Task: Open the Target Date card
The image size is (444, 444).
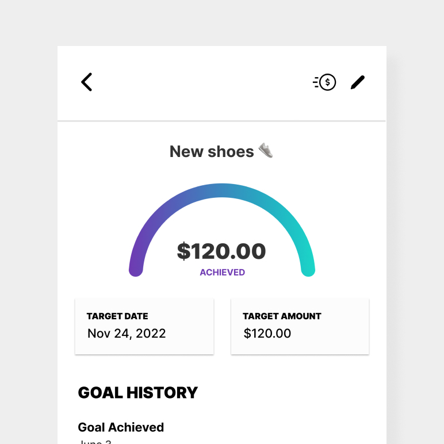Action: tap(144, 326)
